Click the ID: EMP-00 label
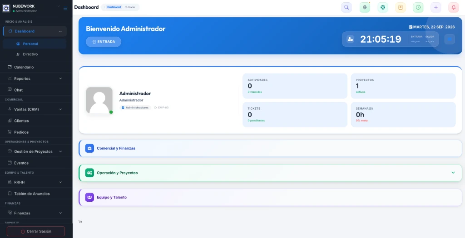The image size is (465, 238). click(161, 108)
